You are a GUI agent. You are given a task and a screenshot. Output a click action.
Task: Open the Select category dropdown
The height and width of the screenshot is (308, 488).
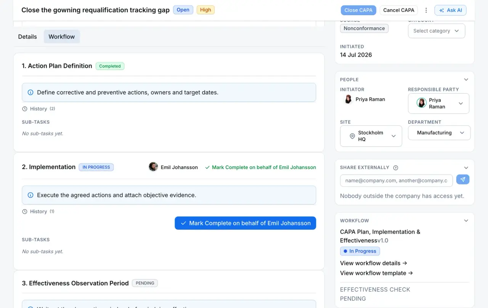coord(437,31)
